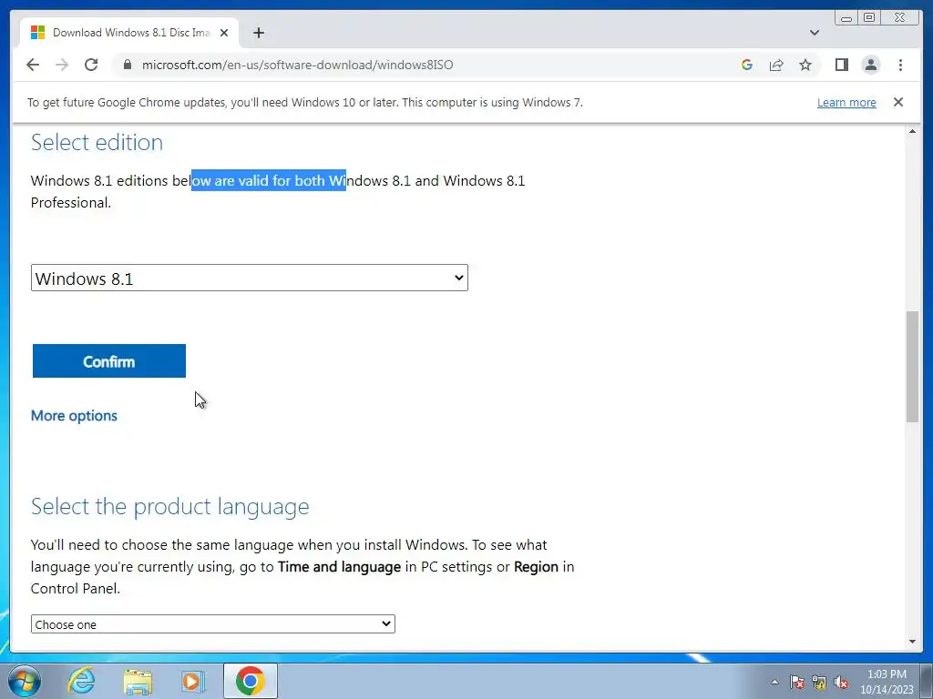Open the Google icon in the address bar

pos(747,65)
